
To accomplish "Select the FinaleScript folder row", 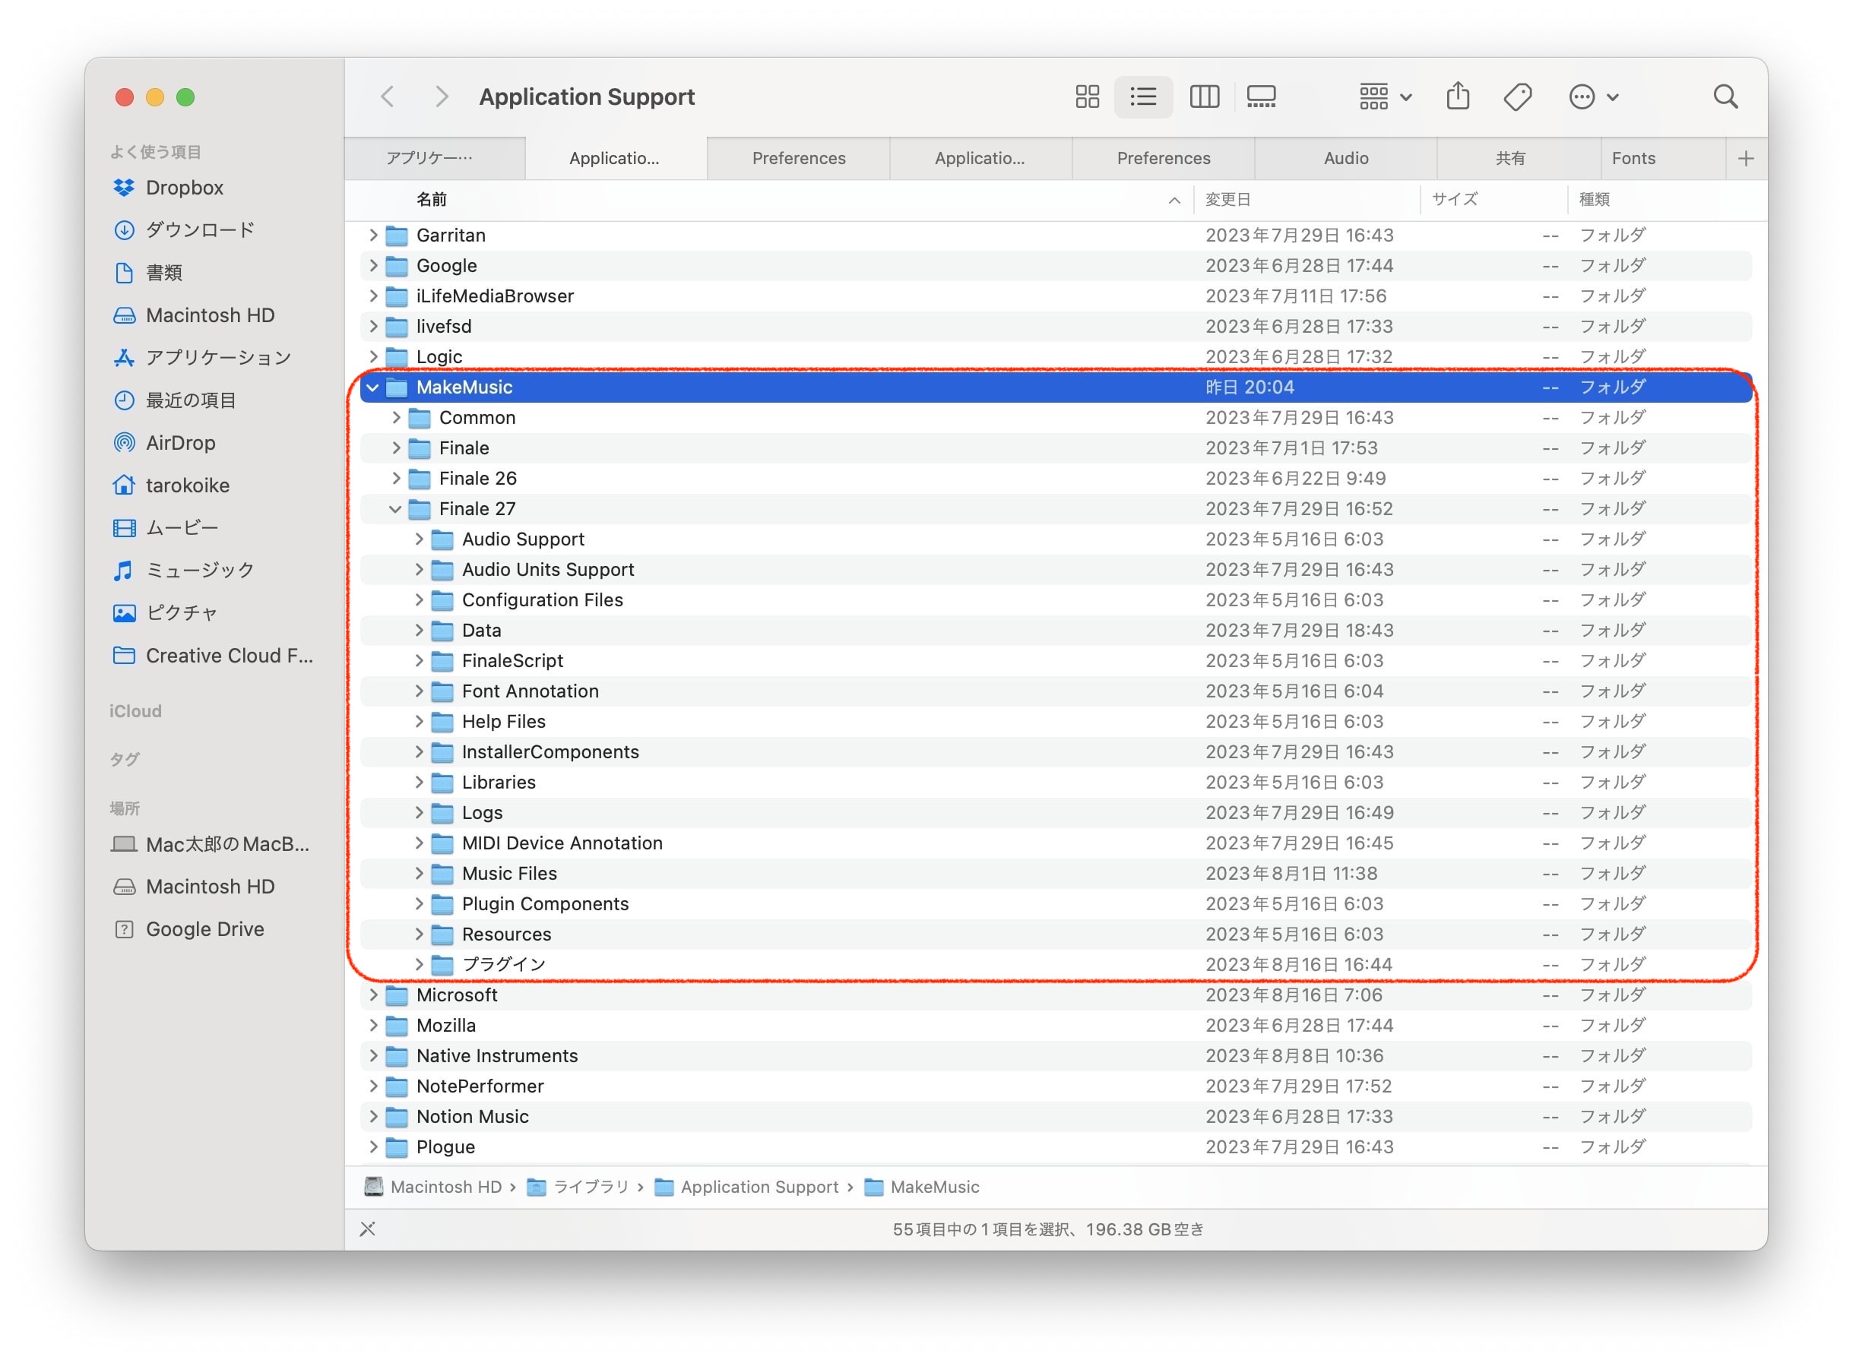I will tap(1056, 661).
